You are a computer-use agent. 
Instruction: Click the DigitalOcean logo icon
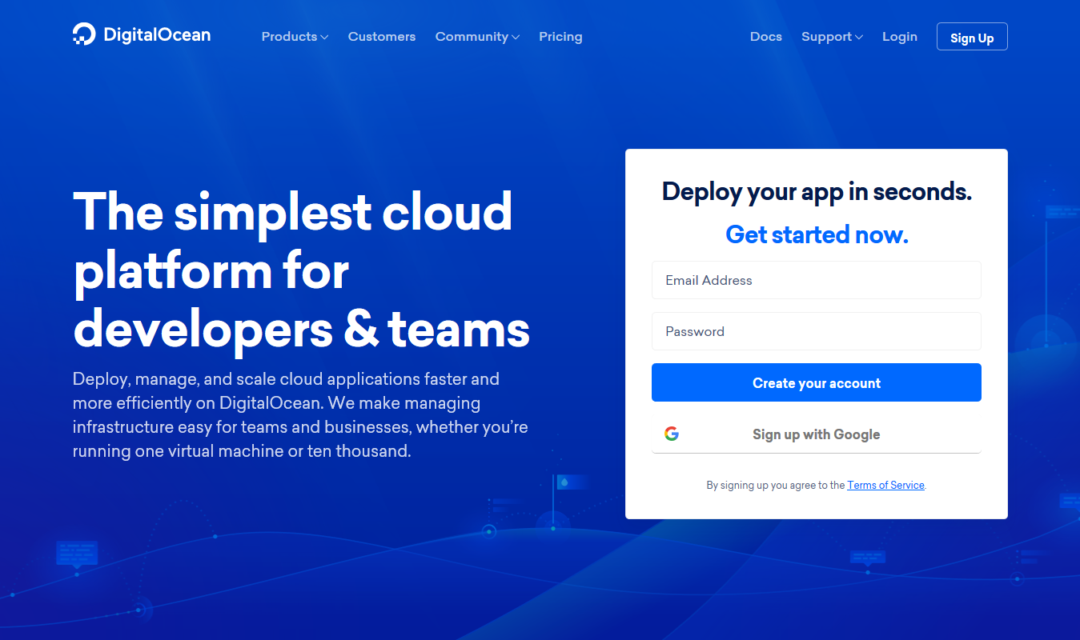[83, 34]
